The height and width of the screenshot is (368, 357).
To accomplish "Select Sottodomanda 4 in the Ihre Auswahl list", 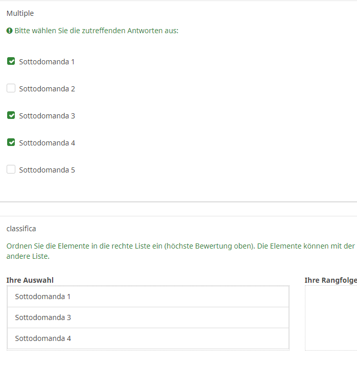I will click(x=148, y=338).
